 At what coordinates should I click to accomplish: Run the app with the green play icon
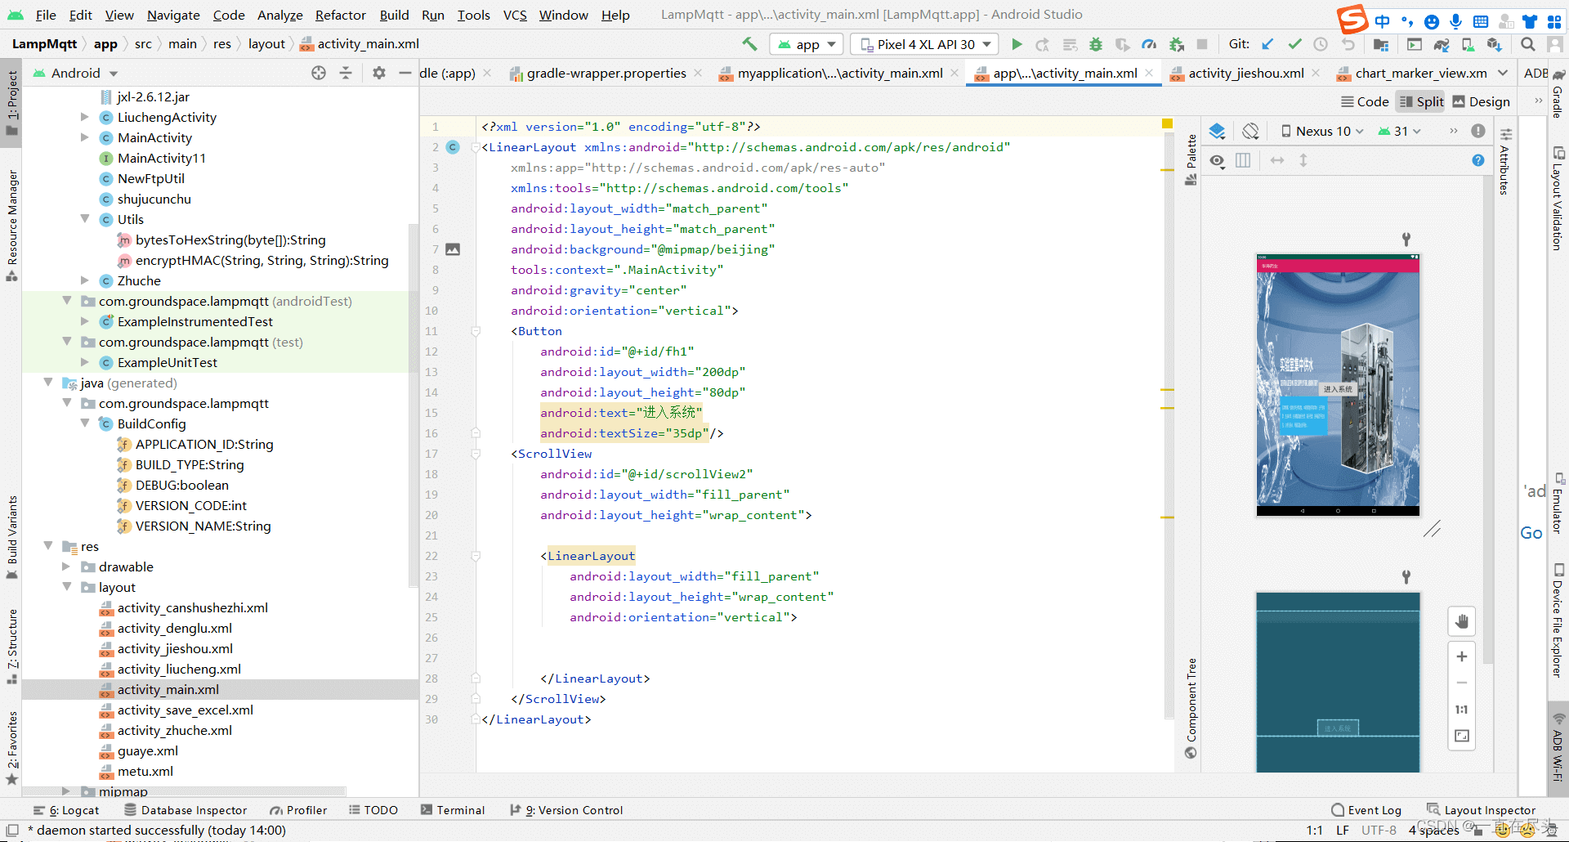[x=1017, y=44]
